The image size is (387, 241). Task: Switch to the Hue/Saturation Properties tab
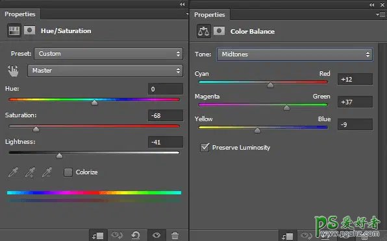tap(20, 14)
